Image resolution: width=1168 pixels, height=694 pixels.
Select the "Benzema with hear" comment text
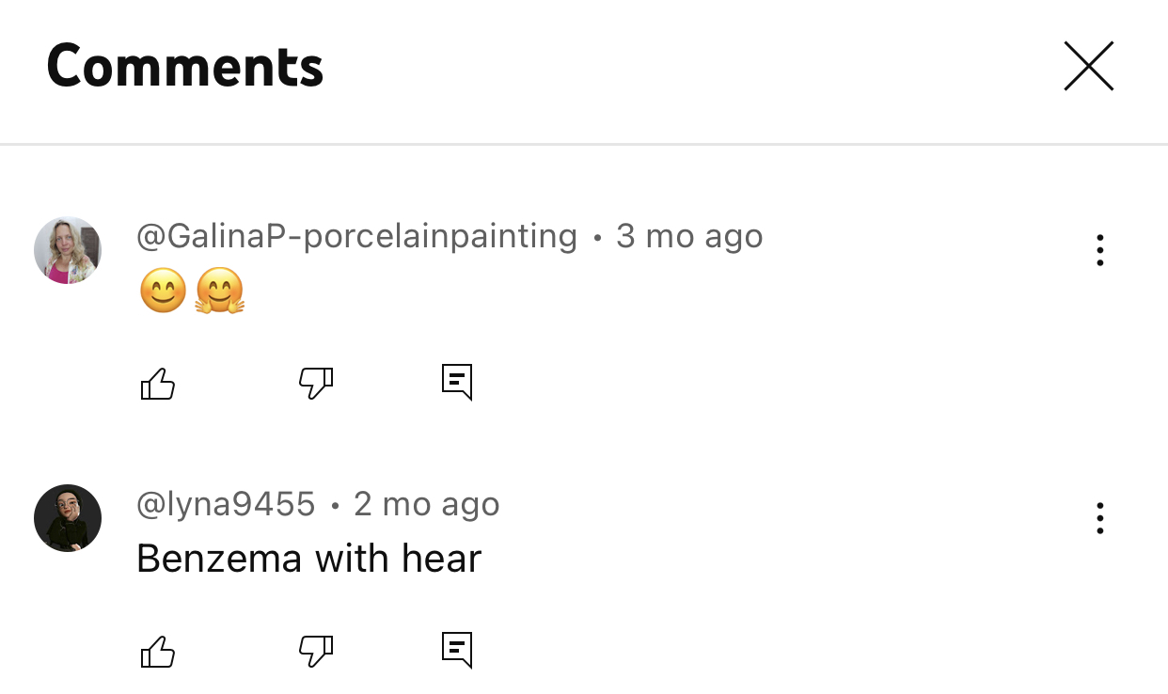point(308,559)
